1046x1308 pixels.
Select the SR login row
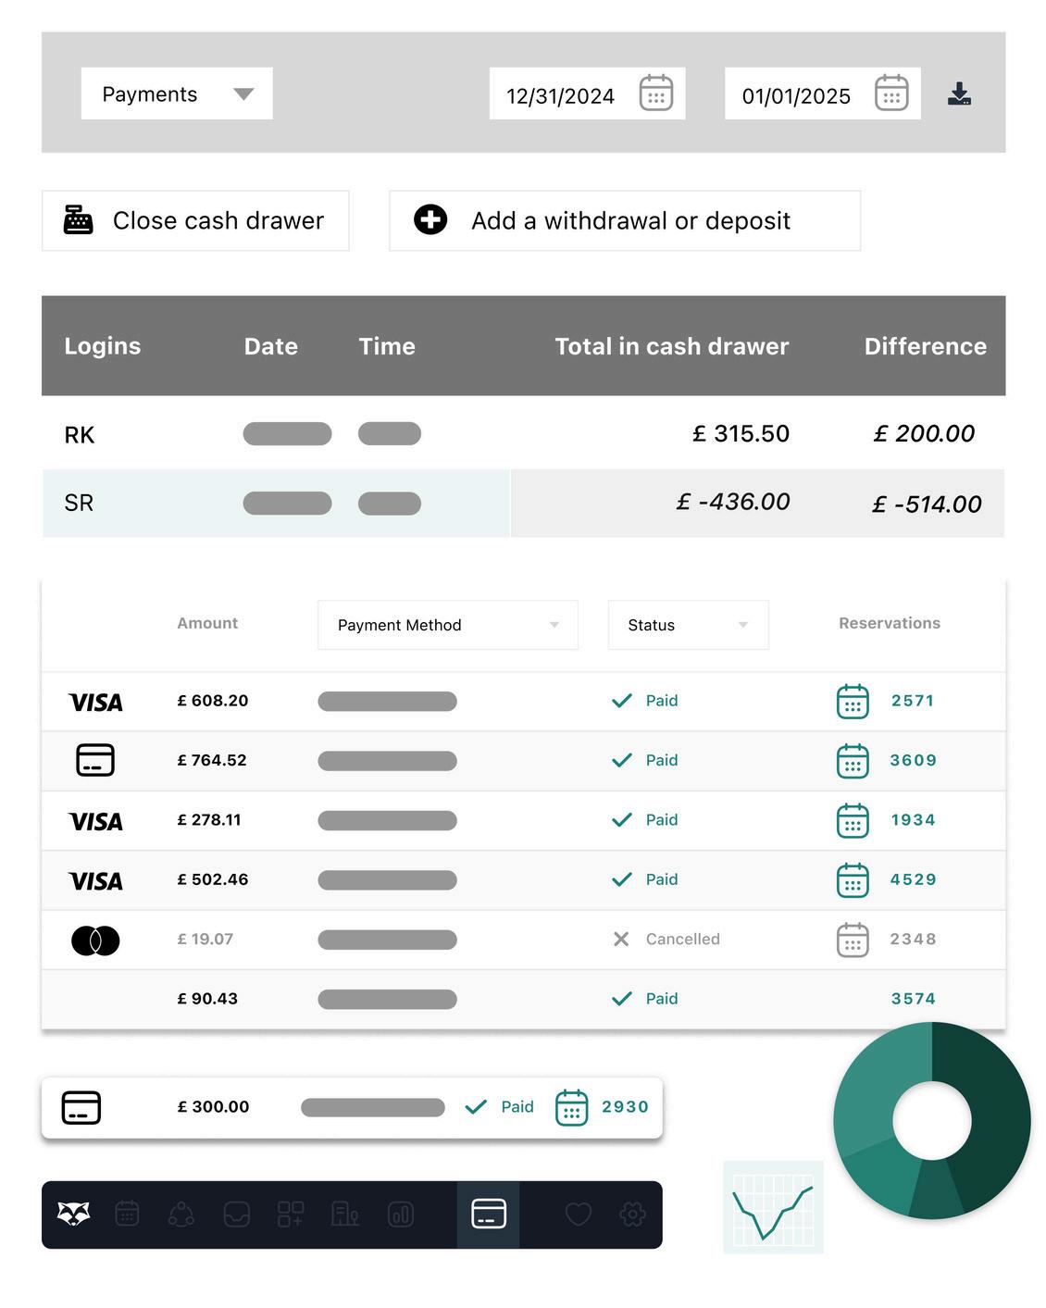pyautogui.click(x=79, y=503)
